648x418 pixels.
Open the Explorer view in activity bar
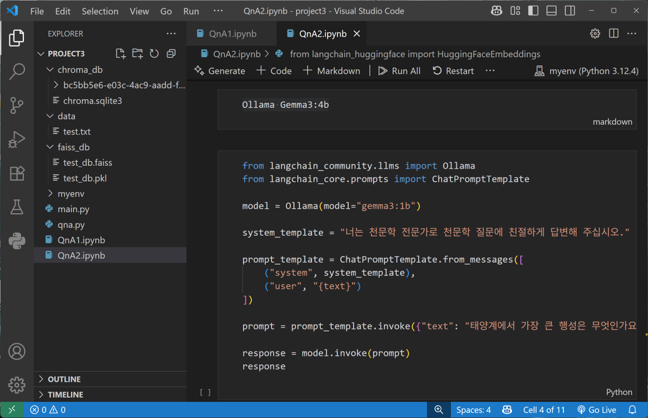[16, 38]
